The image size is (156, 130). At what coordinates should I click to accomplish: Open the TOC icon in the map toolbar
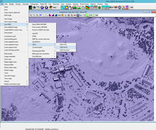point(97,15)
